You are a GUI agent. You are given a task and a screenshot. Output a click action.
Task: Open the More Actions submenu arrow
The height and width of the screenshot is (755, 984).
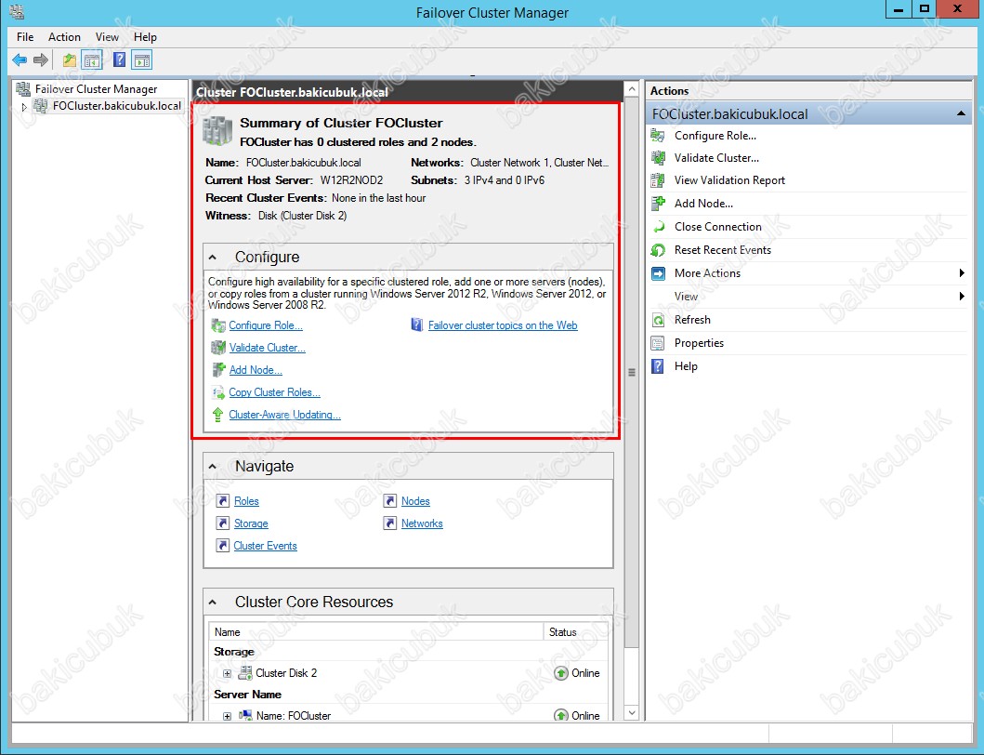pos(962,273)
